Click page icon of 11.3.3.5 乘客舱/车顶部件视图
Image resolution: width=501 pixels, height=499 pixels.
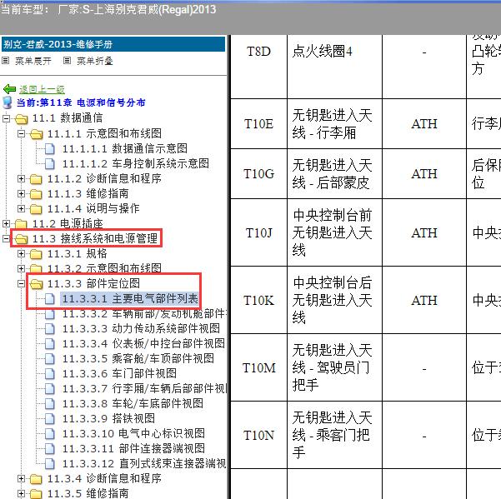click(49, 358)
